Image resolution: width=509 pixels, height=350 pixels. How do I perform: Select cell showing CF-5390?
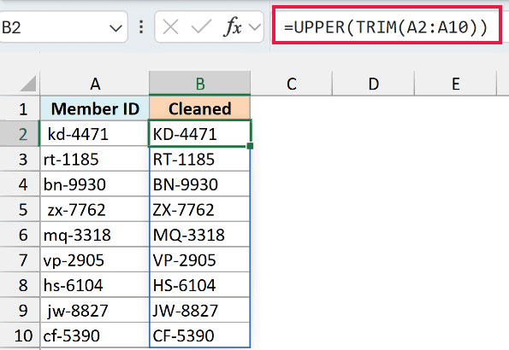tap(199, 335)
